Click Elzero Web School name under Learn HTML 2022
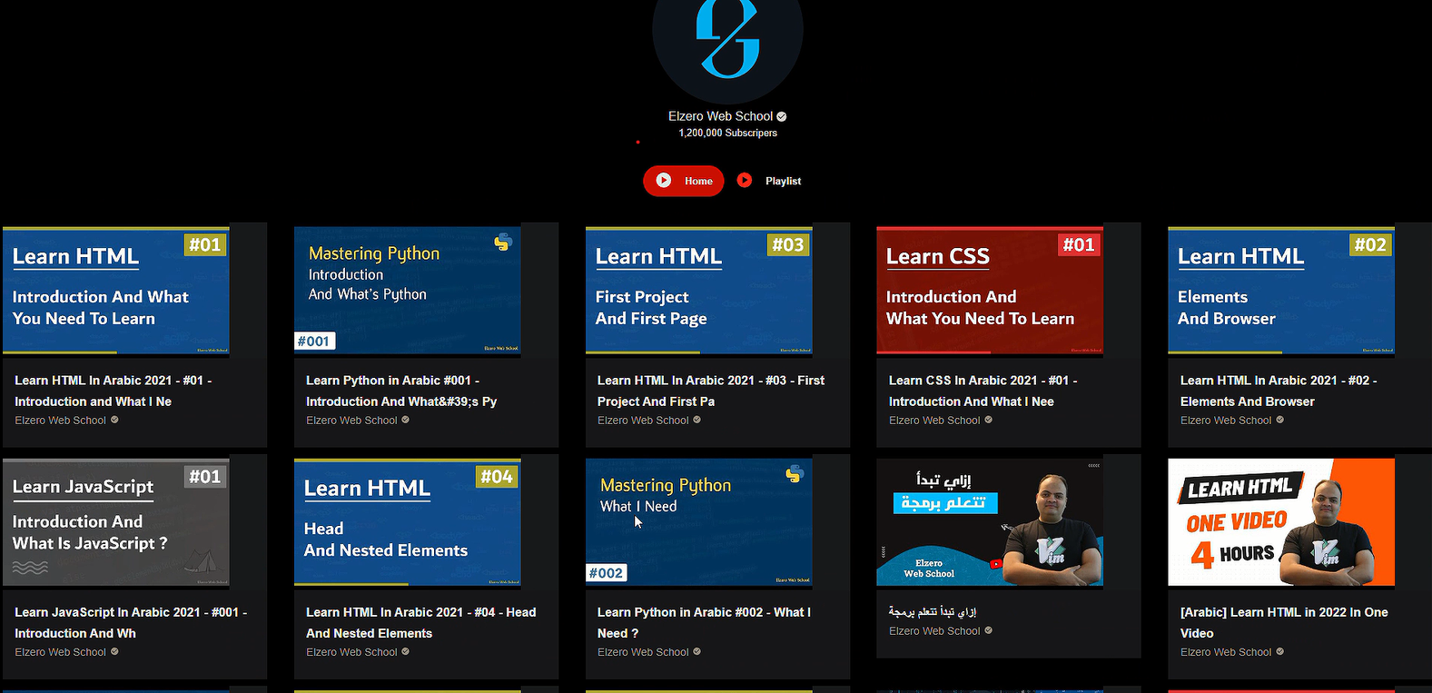Screen dimensions: 1432x693 [1226, 652]
